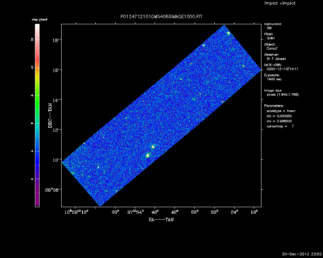This screenshot has height=258, width=323.
Task: Click the Exposure 1400 sec text
Action: (x=274, y=79)
